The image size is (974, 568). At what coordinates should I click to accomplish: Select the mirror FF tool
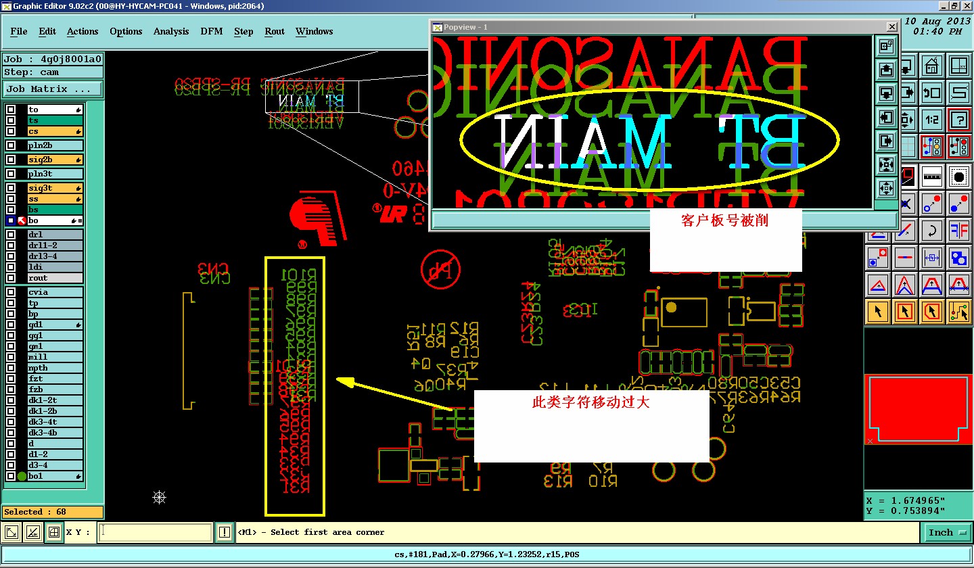(x=959, y=231)
